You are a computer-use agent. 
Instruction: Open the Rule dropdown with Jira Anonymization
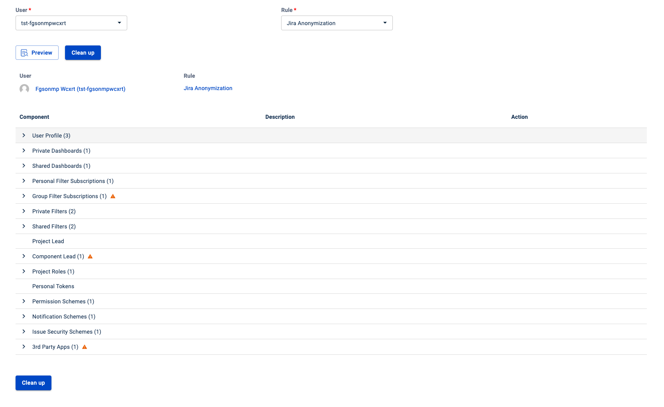(x=337, y=23)
